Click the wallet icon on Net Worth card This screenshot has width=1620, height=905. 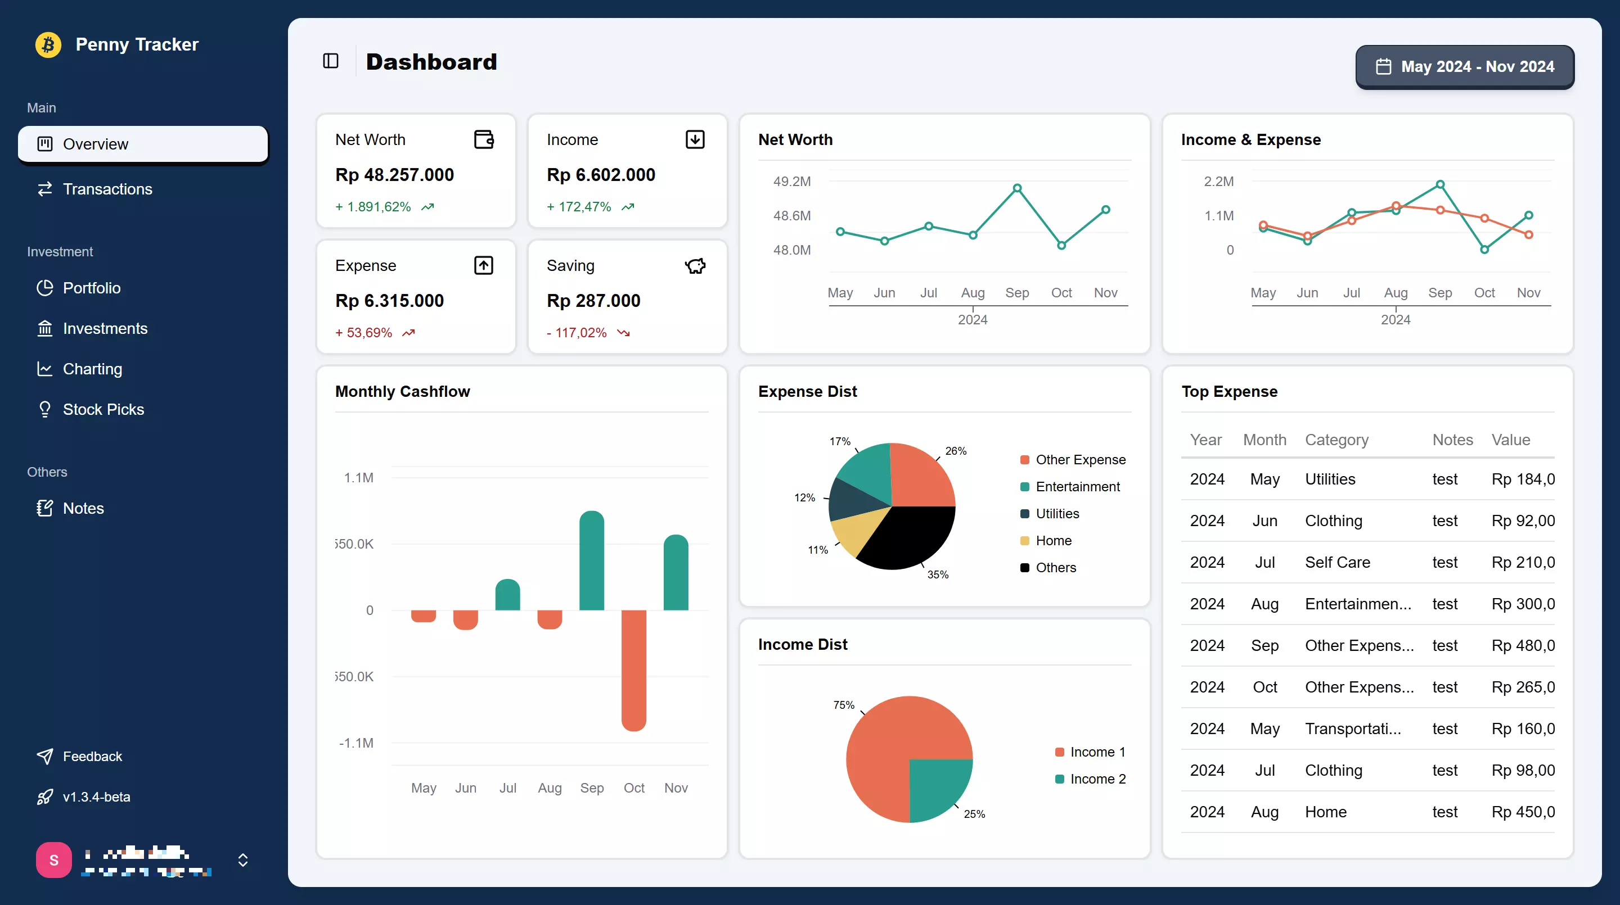pyautogui.click(x=484, y=139)
